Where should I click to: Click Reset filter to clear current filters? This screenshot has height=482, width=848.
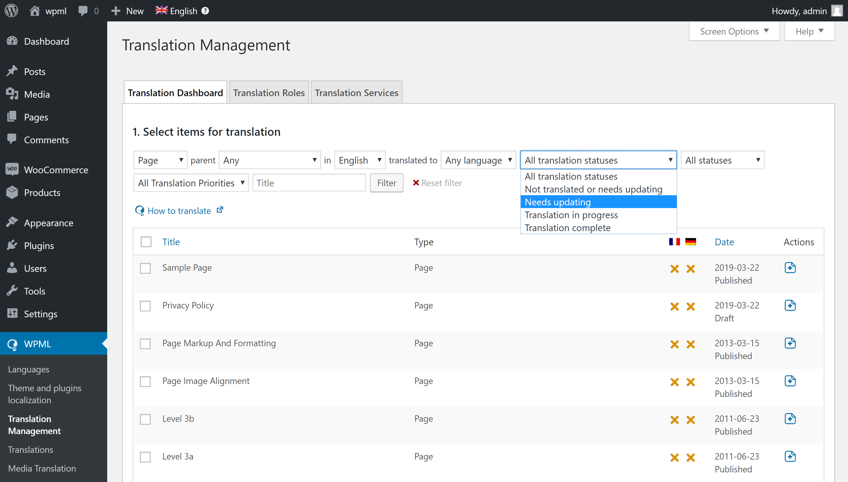(x=437, y=182)
